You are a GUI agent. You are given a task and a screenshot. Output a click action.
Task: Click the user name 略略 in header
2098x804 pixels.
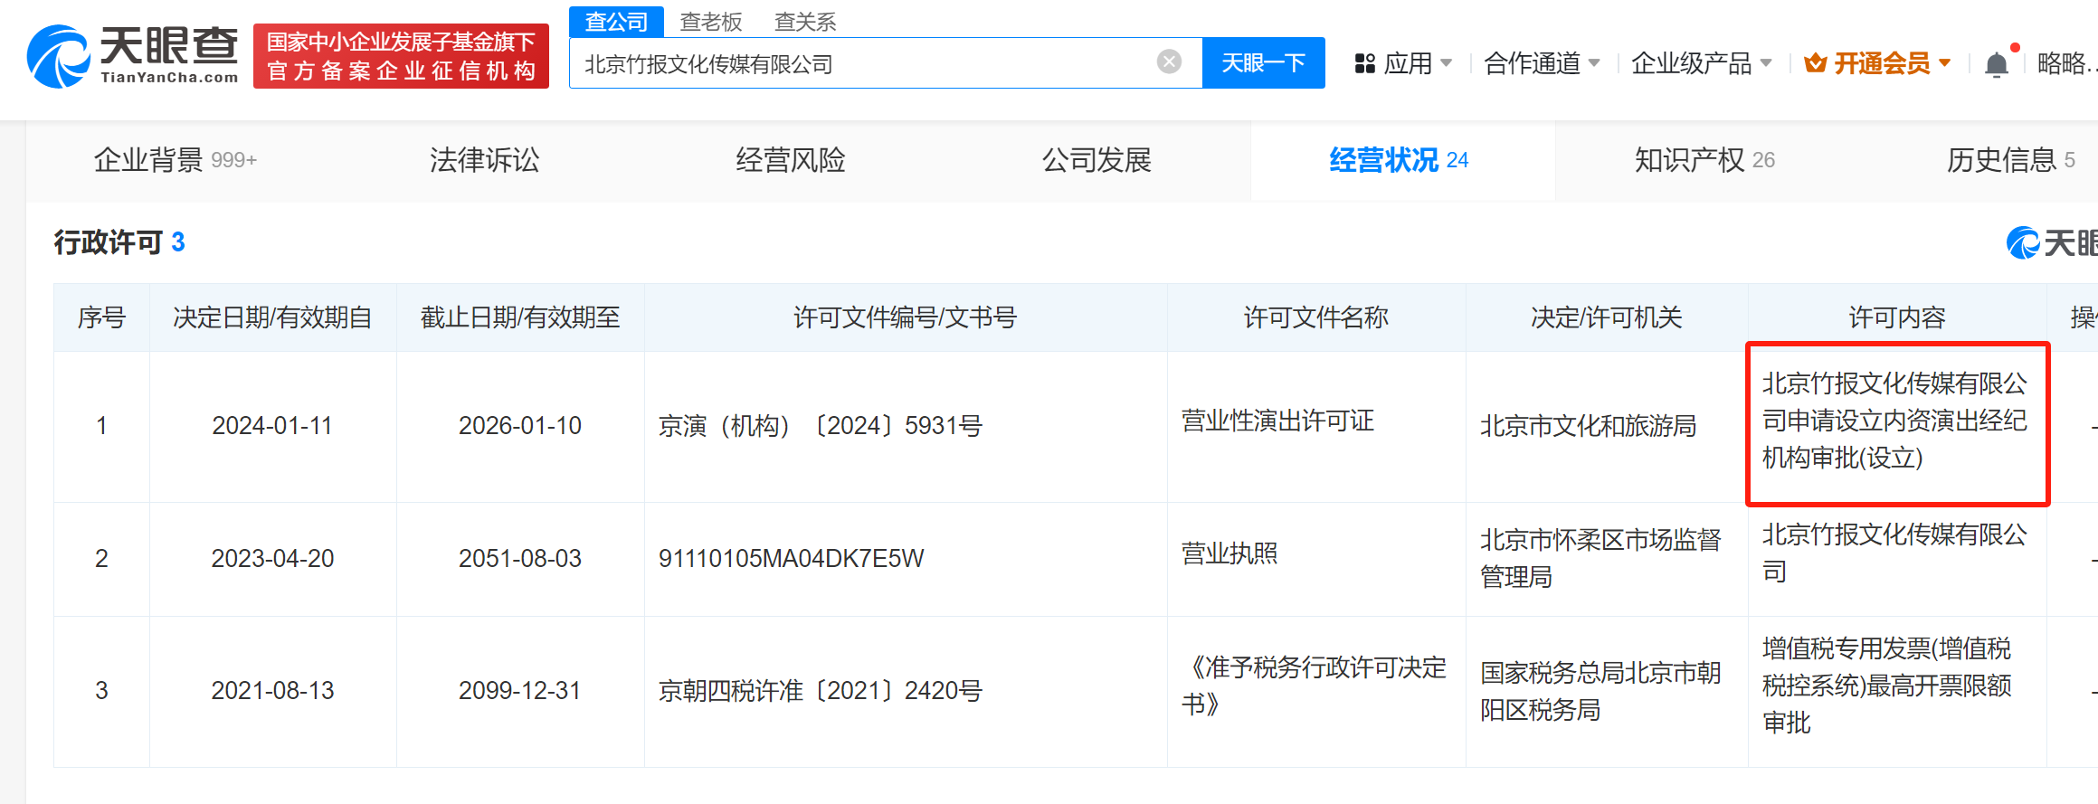pyautogui.click(x=2065, y=63)
